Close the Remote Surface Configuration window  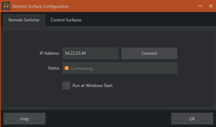coord(211,6)
